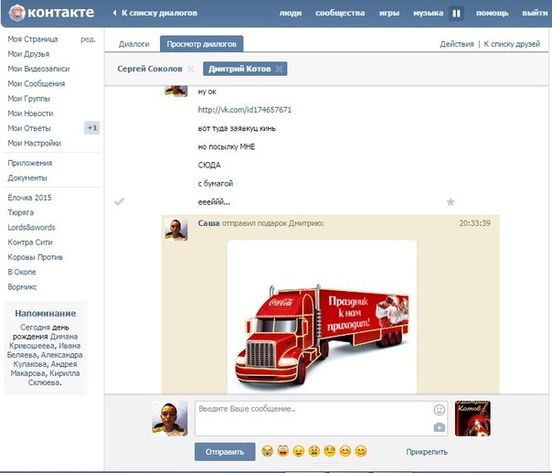The image size is (552, 473).
Task: Click the '+1' counter badge
Action: coord(92,128)
